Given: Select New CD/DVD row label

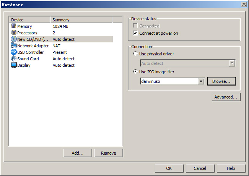Looking at the screenshot, I should pyautogui.click(x=33, y=39).
